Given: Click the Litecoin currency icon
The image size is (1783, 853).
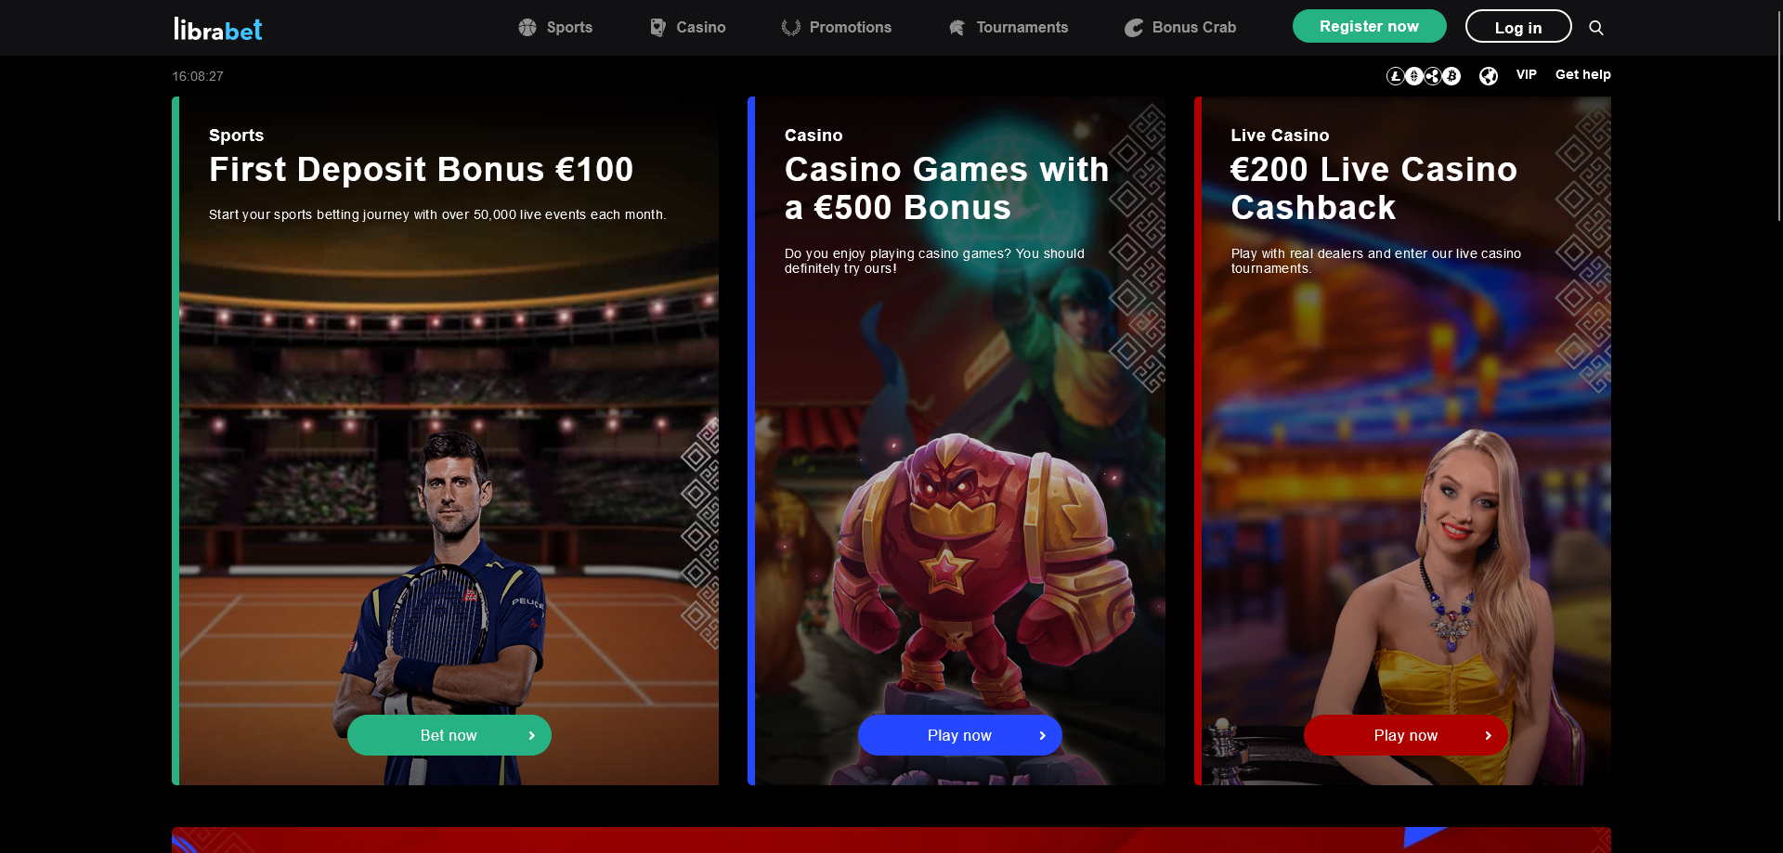Looking at the screenshot, I should 1395,76.
